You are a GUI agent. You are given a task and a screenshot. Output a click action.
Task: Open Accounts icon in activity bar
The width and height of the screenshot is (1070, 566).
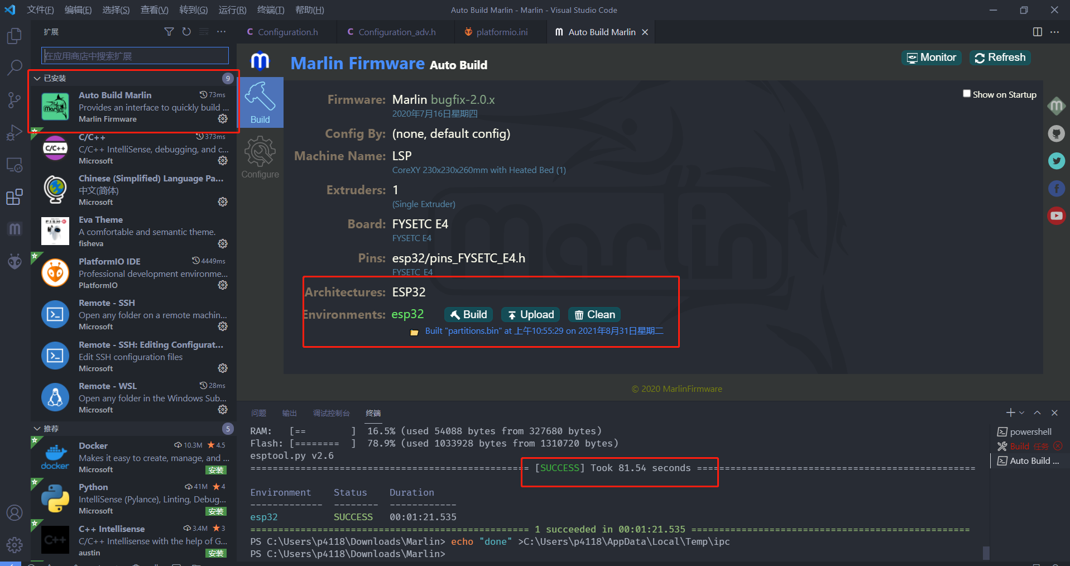[x=14, y=512]
